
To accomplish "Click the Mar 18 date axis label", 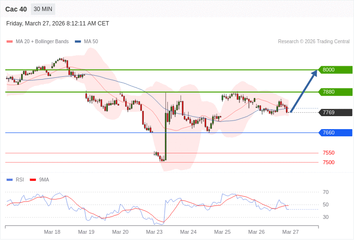I will click(52, 232).
